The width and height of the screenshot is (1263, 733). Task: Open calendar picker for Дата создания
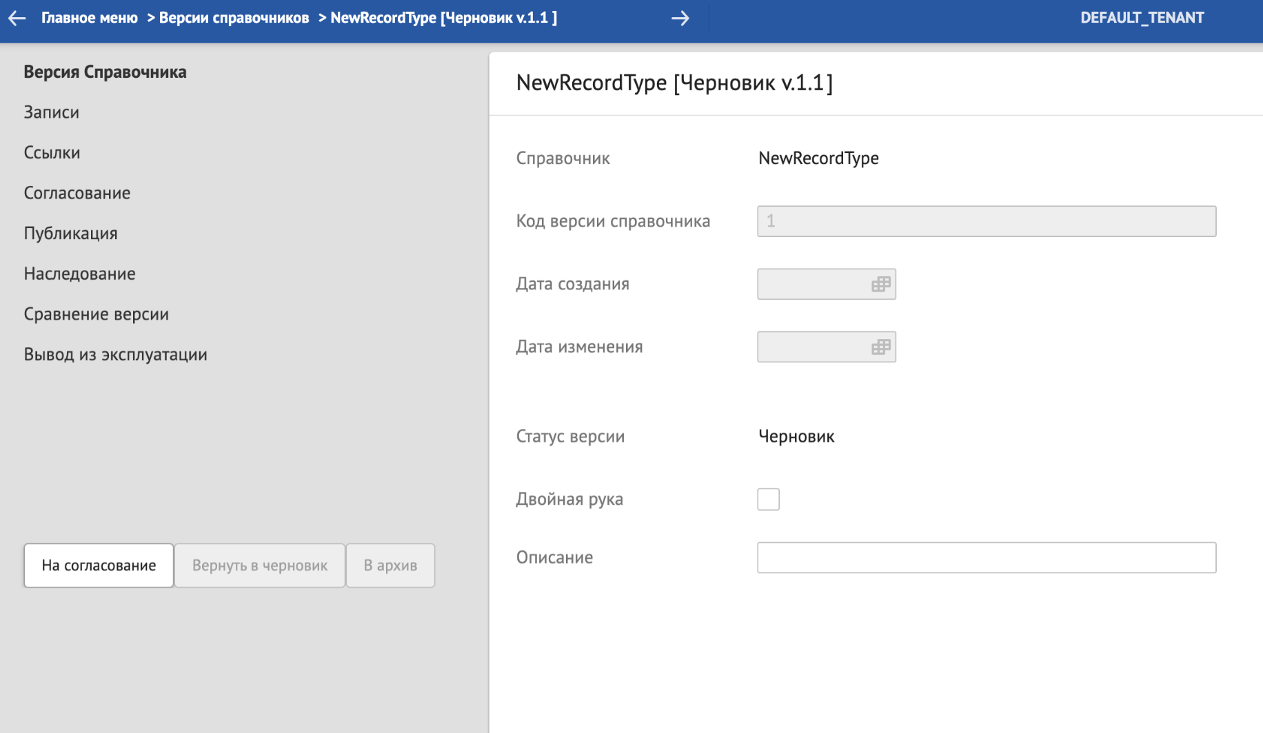[880, 285]
